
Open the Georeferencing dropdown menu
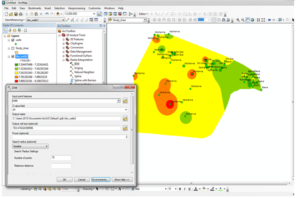[15, 20]
